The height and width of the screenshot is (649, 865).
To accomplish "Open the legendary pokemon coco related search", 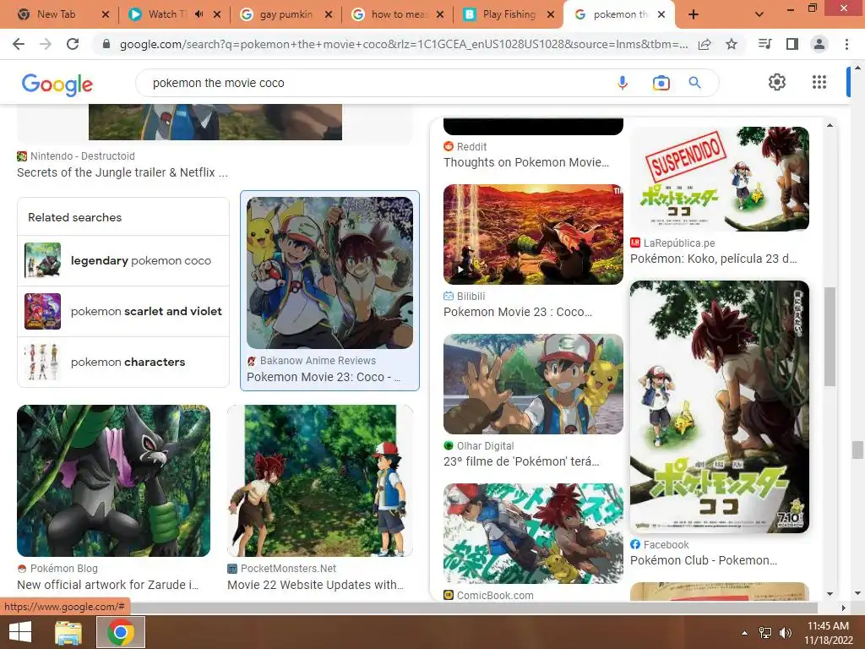I will [x=123, y=260].
